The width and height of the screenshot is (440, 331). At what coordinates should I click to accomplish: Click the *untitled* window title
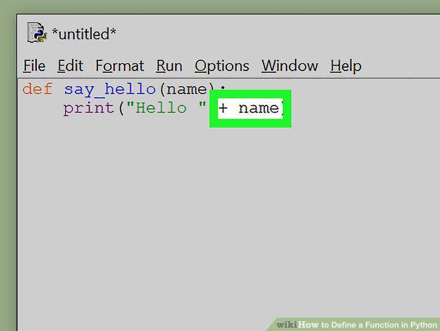pyautogui.click(x=84, y=34)
